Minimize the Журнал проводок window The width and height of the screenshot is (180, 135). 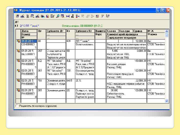(158, 10)
